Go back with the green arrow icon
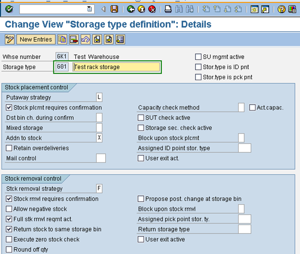300x254 pixels. coord(131,9)
